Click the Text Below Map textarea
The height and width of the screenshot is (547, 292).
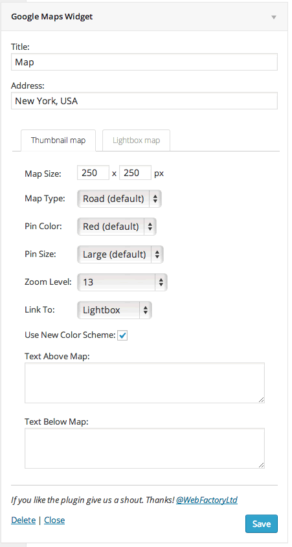(x=144, y=448)
